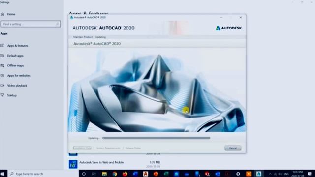The image size is (315, 177).
Task: Cancel the AutoCAD 2020 update
Action: (x=233, y=148)
